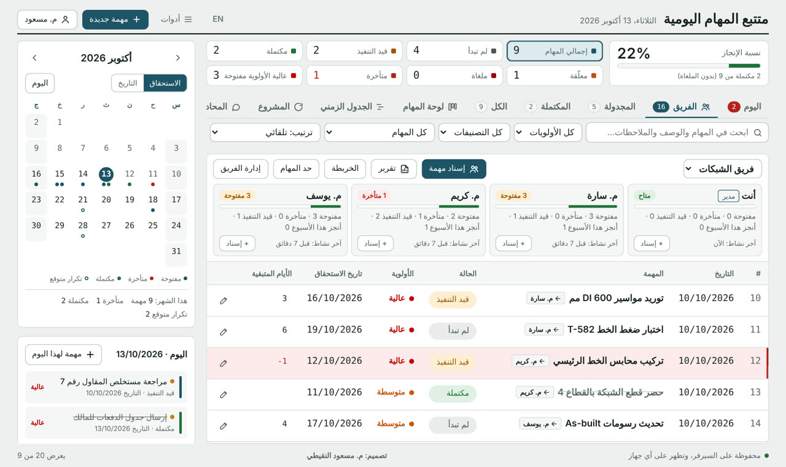Viewport: 786px width, 467px height.
Task: Click the إدارة الفريق button
Action: [241, 169]
